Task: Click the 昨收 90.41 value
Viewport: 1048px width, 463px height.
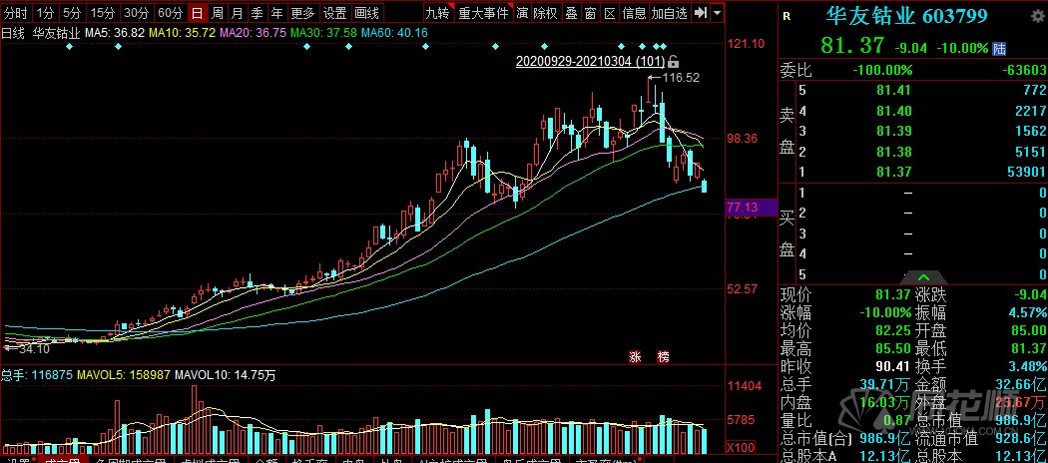Action: tap(895, 366)
